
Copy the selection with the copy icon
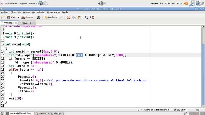[x=74, y=17]
